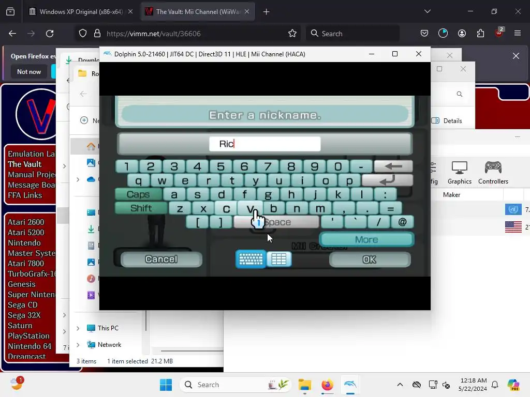Open a new Firefox tab
530x397 pixels.
click(x=267, y=12)
